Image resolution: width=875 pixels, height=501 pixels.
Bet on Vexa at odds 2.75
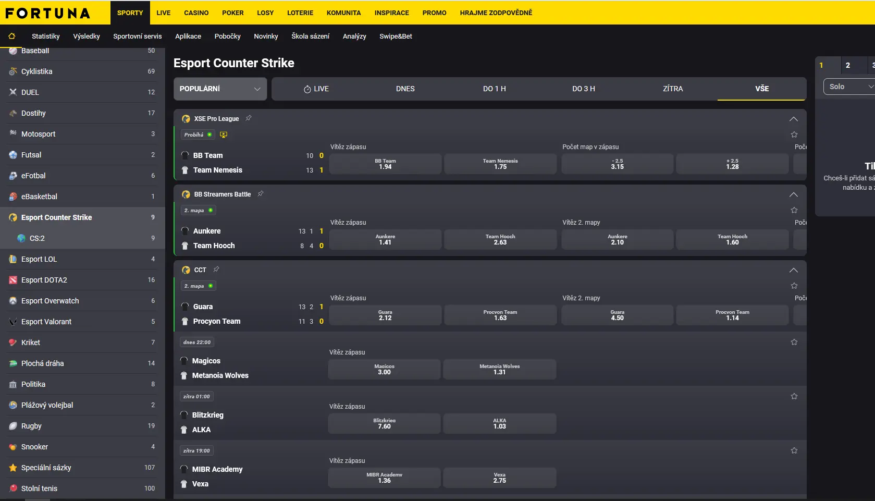[500, 478]
